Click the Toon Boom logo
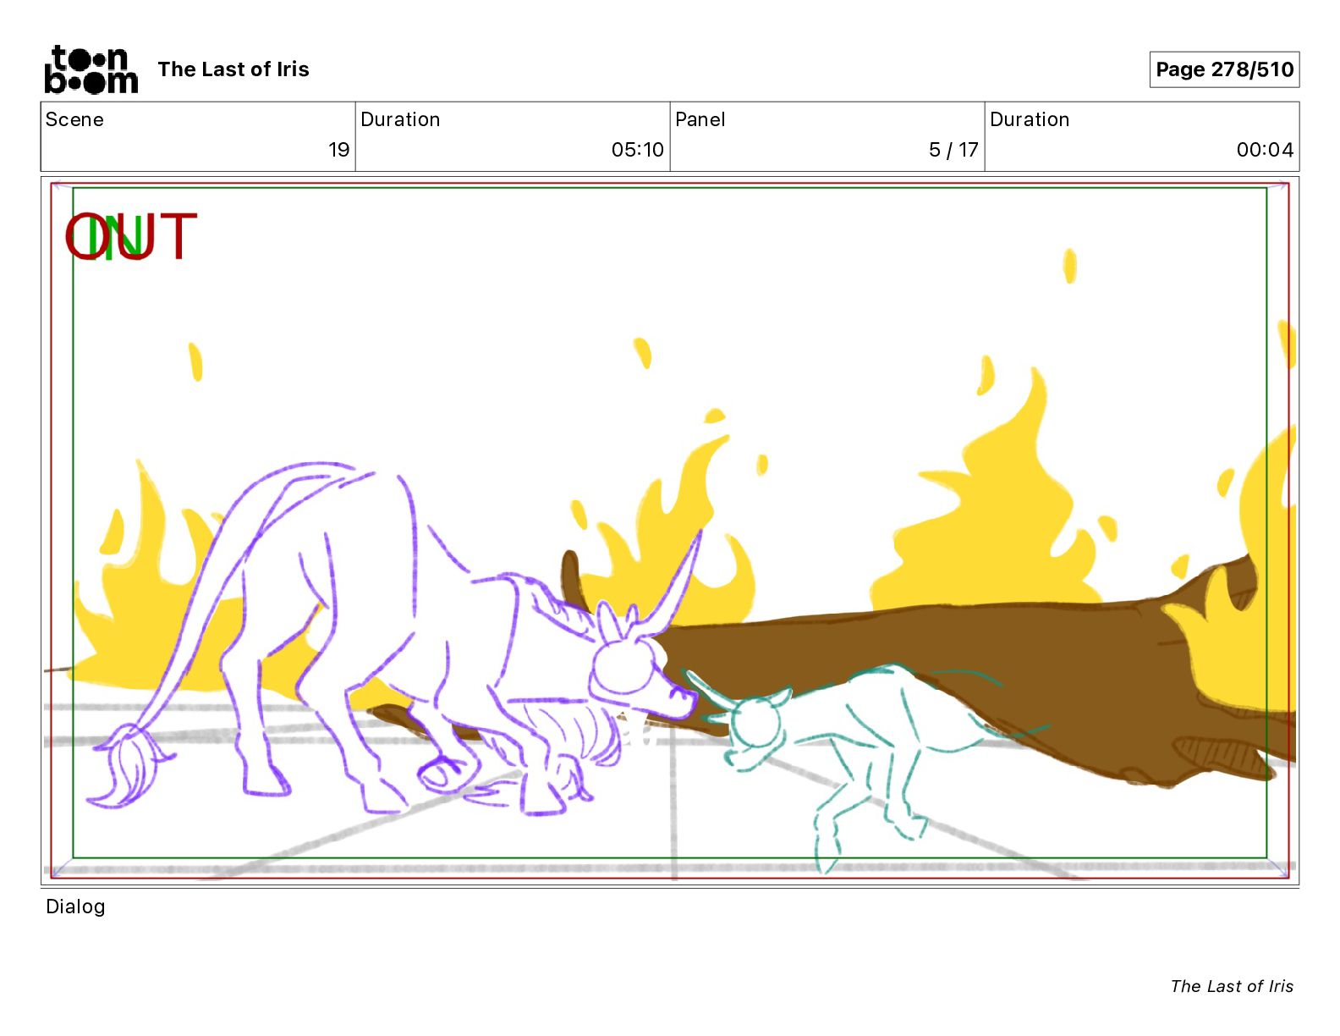The image size is (1340, 1036). click(91, 69)
